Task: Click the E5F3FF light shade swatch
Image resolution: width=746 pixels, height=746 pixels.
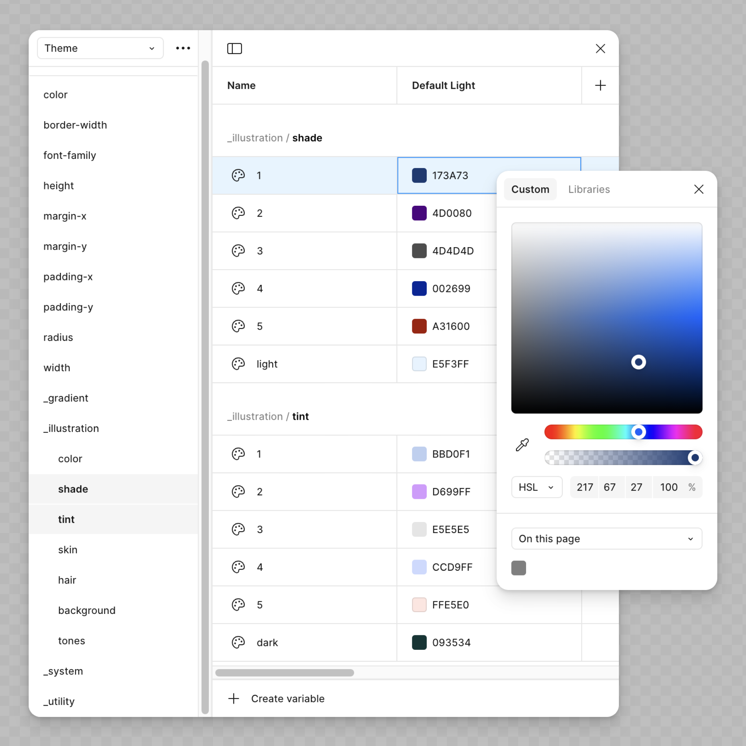Action: (419, 364)
